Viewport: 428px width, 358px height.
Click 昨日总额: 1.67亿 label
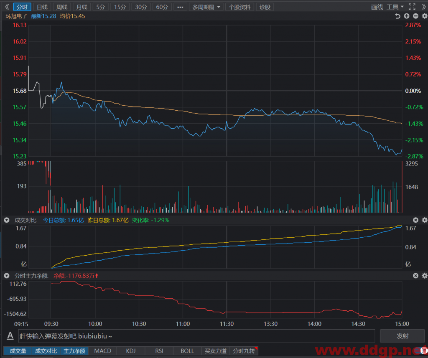108,220
